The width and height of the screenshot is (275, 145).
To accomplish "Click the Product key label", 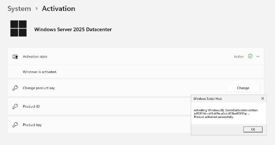I will [x=32, y=125].
